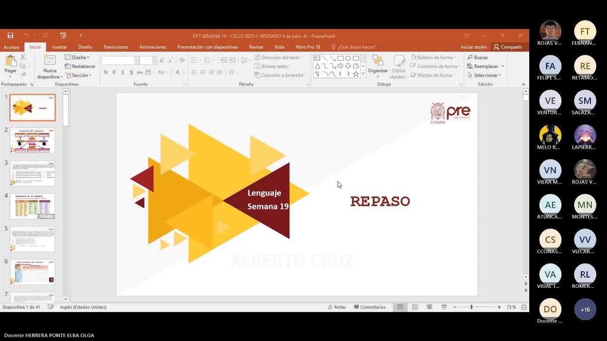Click the Copy icon in Portapapeles
Viewport: 607px width, 341px height.
(x=23, y=66)
